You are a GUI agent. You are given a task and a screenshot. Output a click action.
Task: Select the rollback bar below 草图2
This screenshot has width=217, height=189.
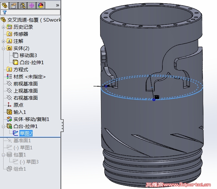click(30, 137)
